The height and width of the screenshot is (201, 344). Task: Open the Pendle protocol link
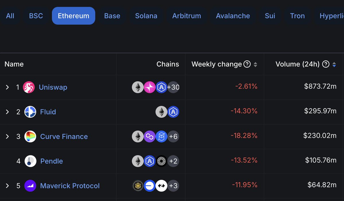click(x=52, y=161)
